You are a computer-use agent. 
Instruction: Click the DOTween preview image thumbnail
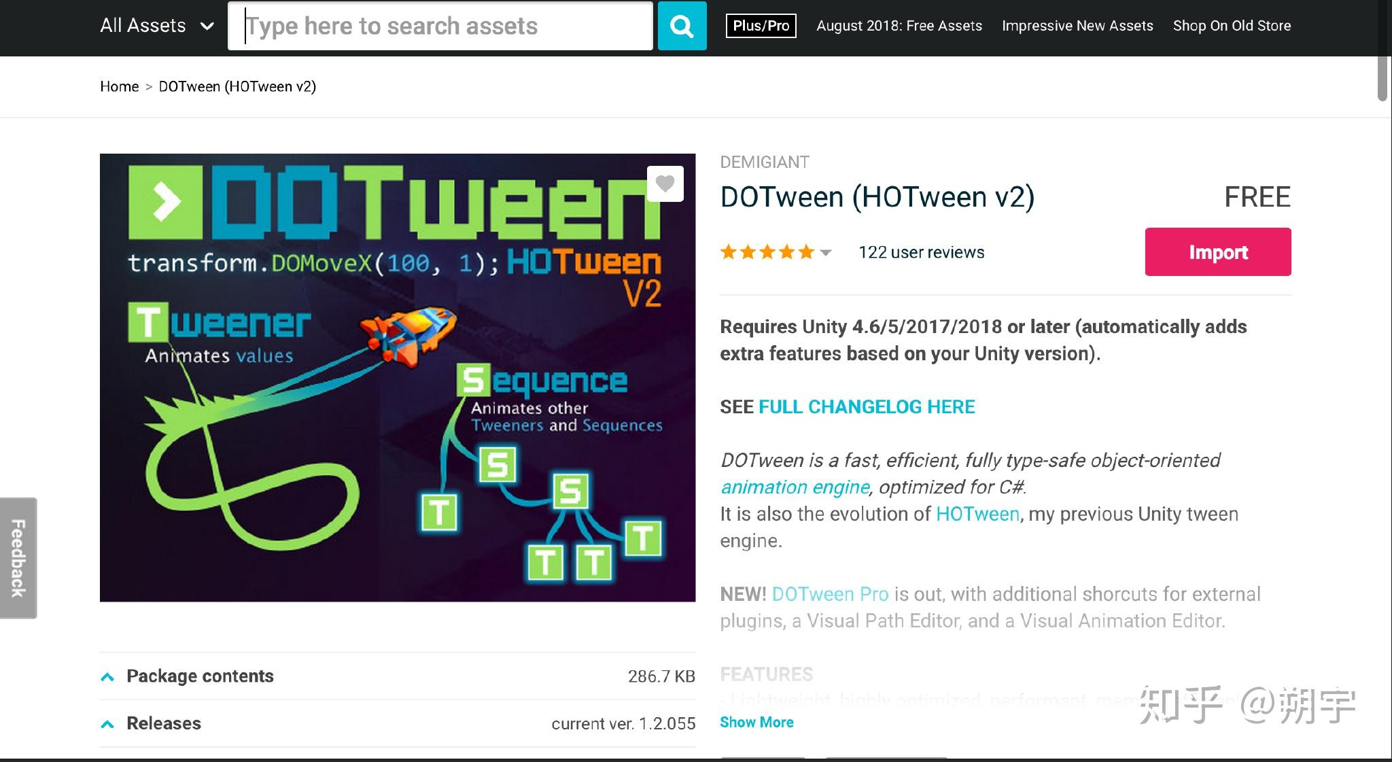[398, 378]
